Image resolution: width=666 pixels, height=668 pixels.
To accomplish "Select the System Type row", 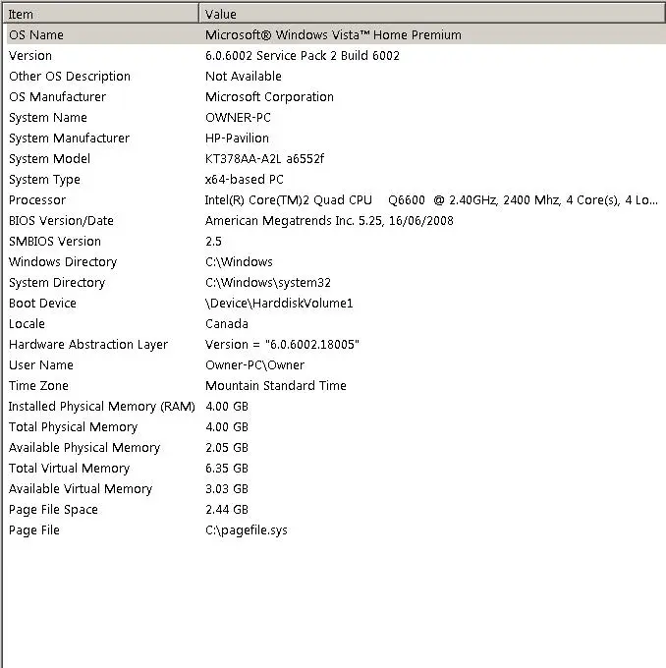I will 44,179.
